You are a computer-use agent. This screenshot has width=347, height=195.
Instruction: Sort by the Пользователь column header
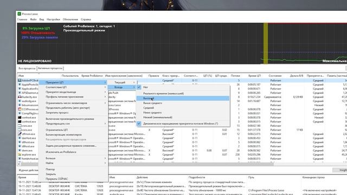pos(70,76)
